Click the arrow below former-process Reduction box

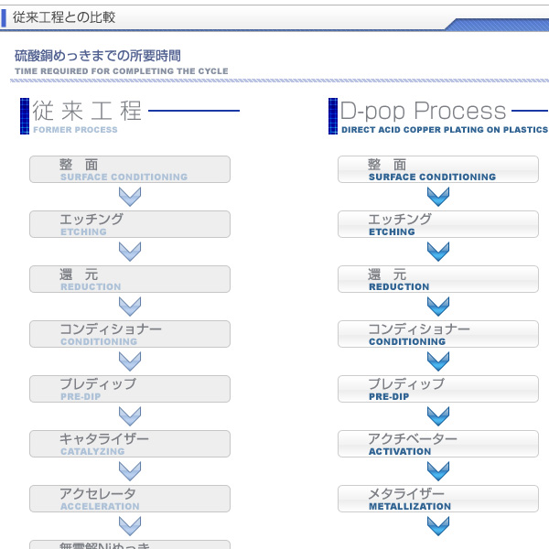[x=130, y=307]
